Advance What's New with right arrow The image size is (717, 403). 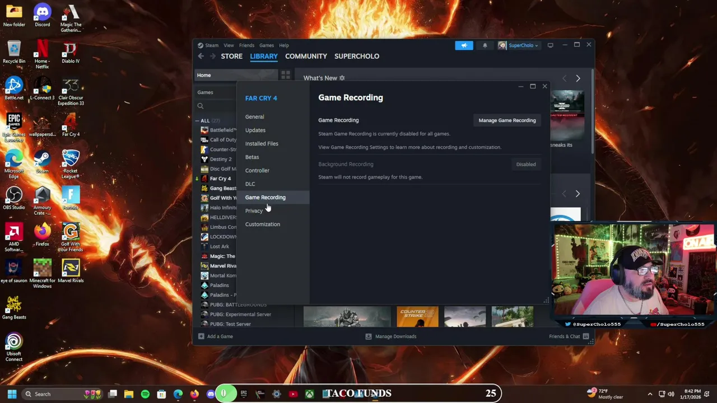point(578,78)
